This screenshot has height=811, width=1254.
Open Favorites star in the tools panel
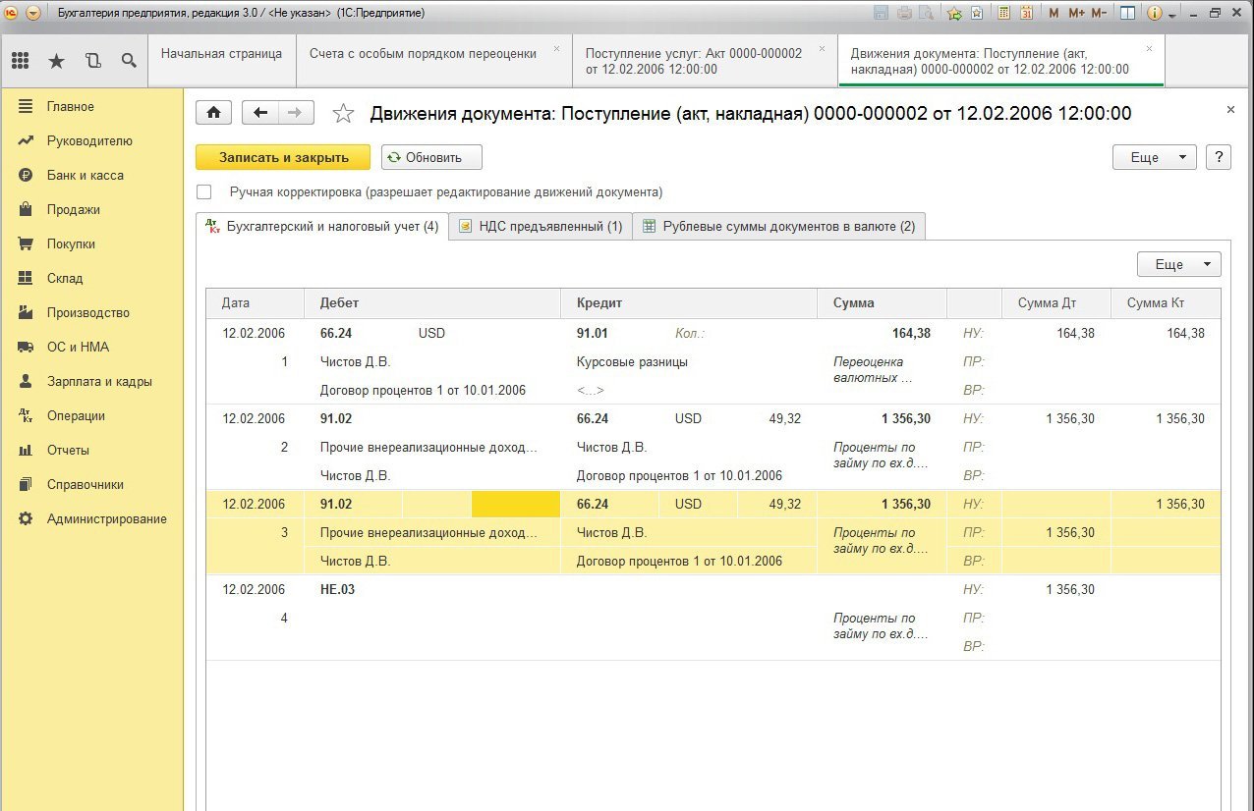pos(56,61)
